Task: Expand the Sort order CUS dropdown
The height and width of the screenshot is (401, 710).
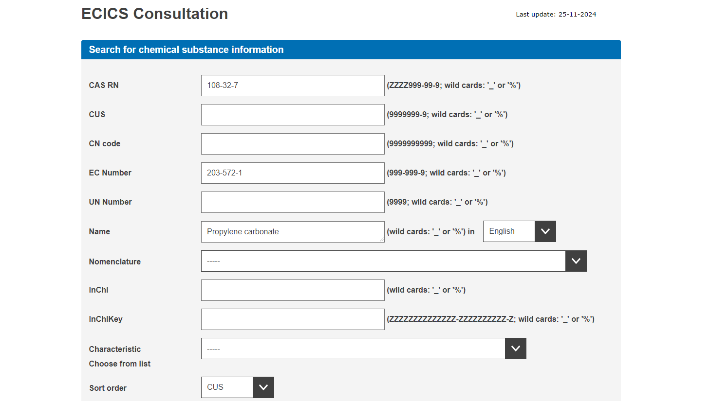Action: click(x=237, y=387)
